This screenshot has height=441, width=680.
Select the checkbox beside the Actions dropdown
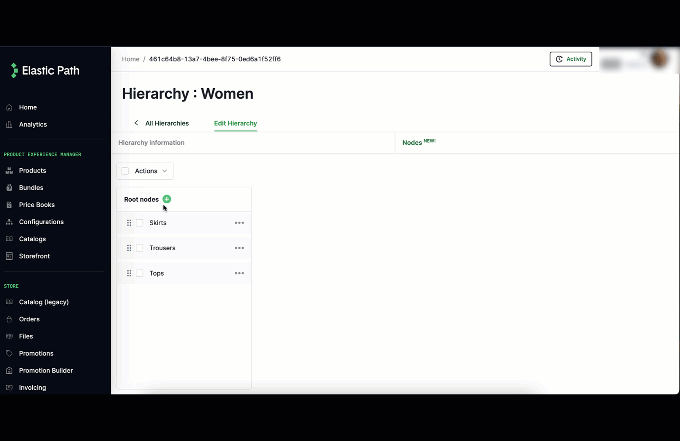tap(125, 171)
